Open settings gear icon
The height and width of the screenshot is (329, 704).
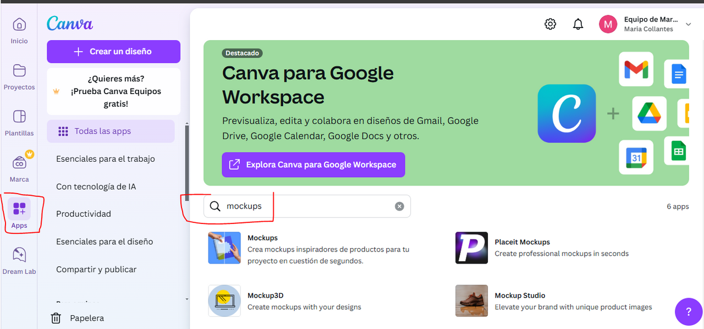pyautogui.click(x=550, y=24)
